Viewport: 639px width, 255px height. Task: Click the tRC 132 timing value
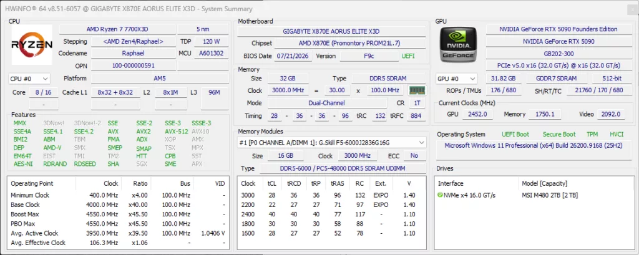pyautogui.click(x=380, y=116)
